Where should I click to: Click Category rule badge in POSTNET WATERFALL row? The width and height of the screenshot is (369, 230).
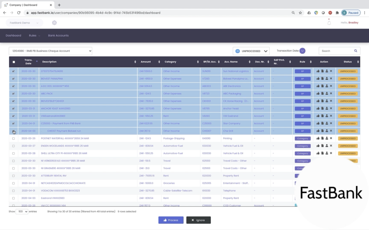302,138
